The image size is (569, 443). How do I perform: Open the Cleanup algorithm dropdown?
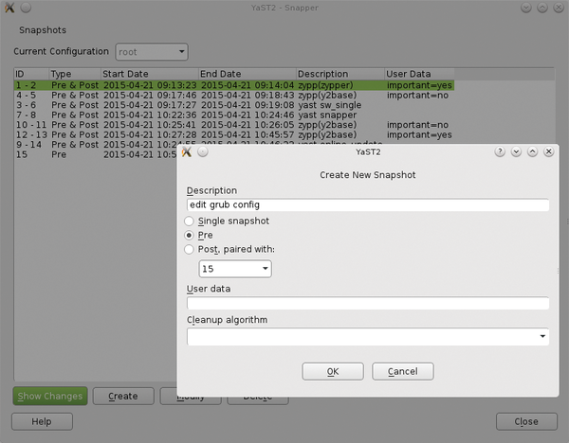coord(368,336)
